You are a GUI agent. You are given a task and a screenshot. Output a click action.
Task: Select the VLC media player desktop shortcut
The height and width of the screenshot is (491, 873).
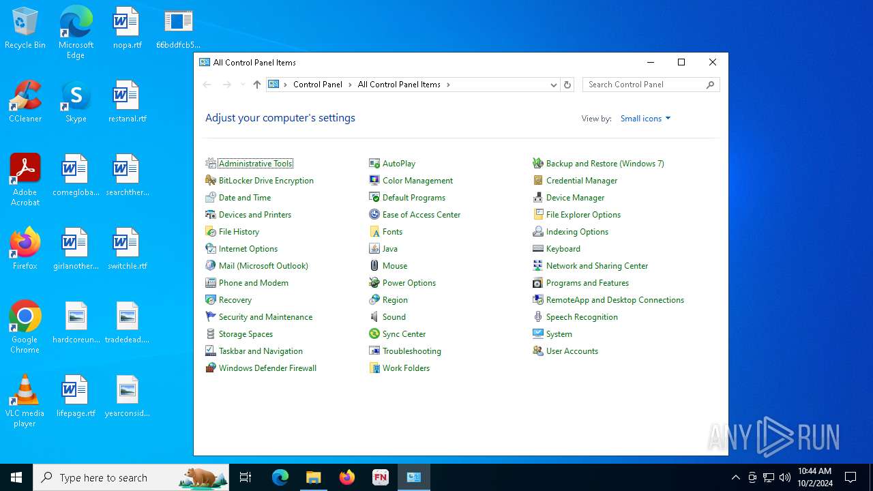25,402
